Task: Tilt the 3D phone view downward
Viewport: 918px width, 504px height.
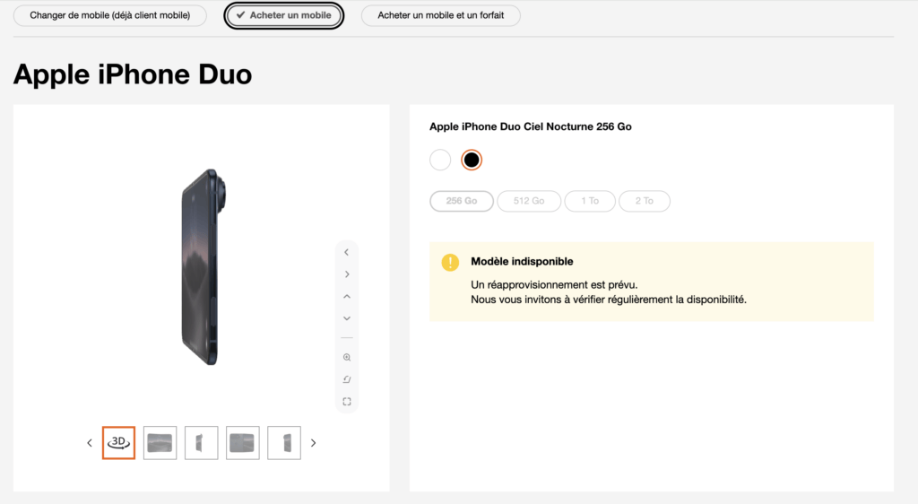Action: pyautogui.click(x=347, y=318)
